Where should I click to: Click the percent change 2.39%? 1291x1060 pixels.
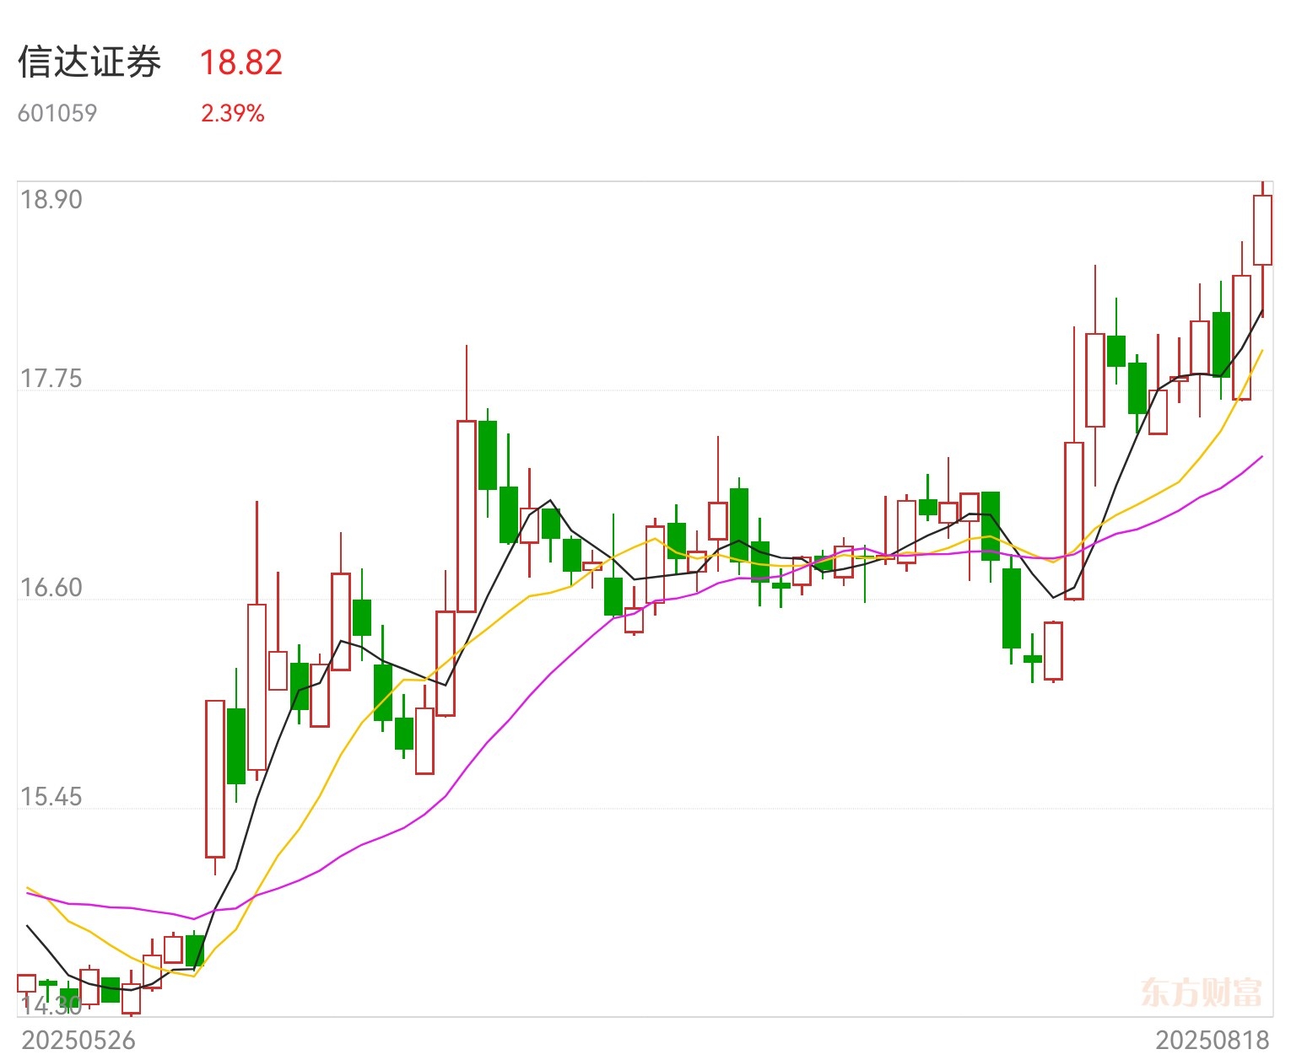point(233,113)
